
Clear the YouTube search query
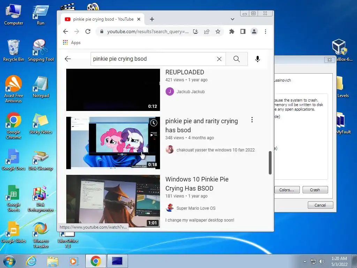(x=219, y=59)
